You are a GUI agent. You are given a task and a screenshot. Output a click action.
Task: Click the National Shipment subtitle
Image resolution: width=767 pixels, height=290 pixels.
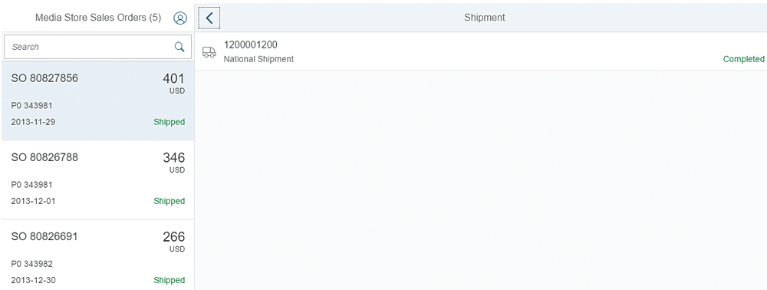(x=258, y=59)
